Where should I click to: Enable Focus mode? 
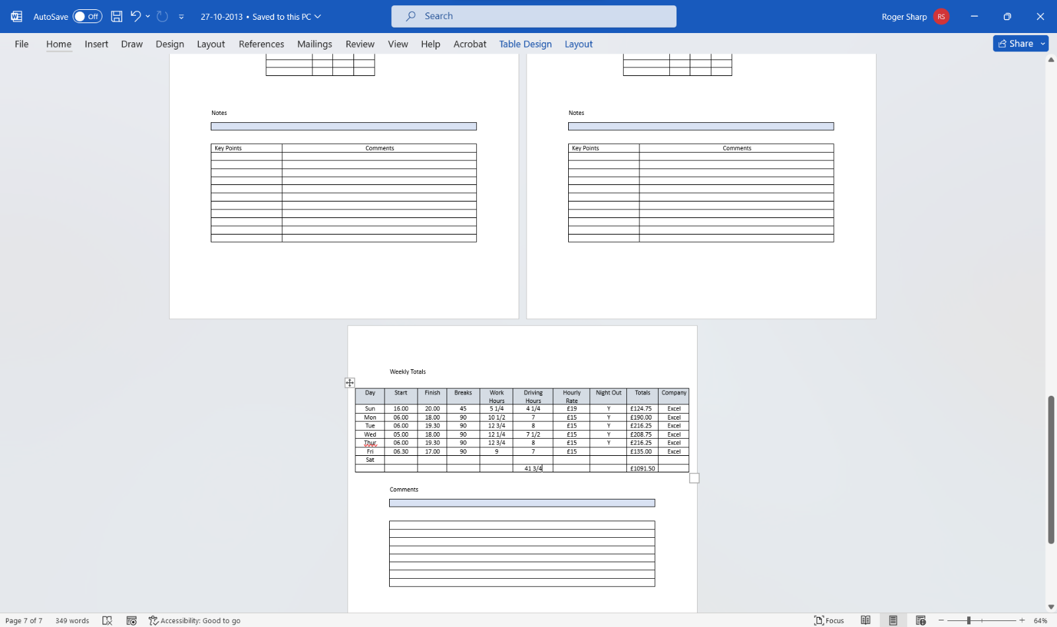pyautogui.click(x=828, y=620)
